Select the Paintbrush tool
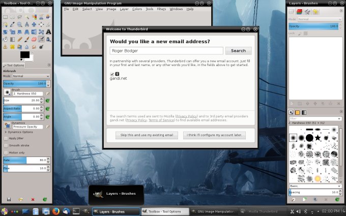Screen dimensions: 346x216 coord(27,39)
